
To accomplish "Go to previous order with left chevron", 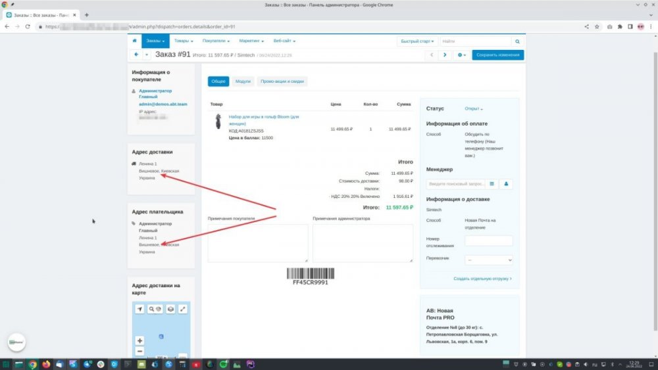I will 432,55.
